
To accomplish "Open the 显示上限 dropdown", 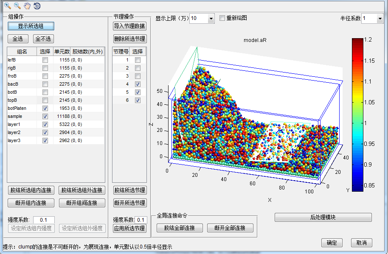I will pyautogui.click(x=211, y=19).
